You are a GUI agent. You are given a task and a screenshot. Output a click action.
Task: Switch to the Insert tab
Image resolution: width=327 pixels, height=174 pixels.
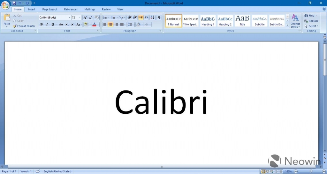[32, 10]
